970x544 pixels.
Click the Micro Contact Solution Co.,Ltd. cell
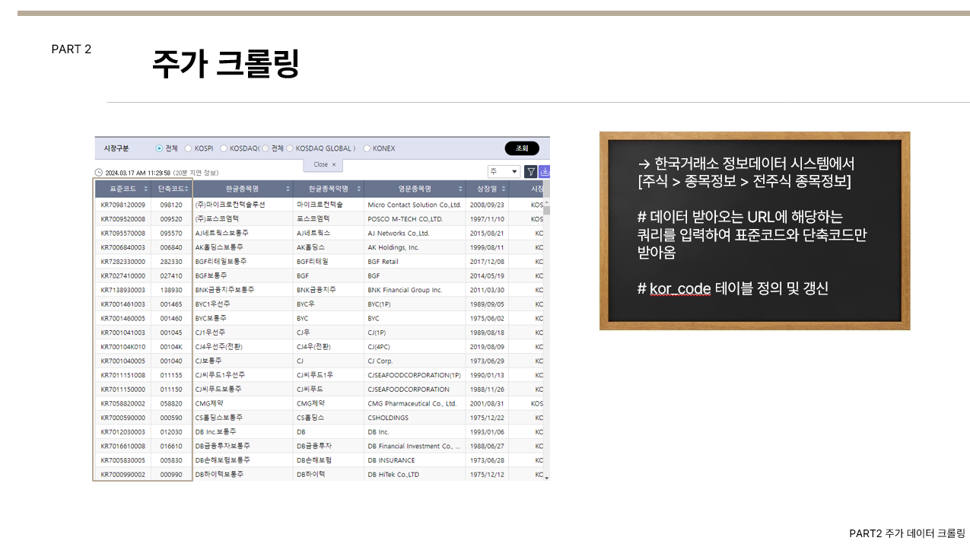point(415,205)
